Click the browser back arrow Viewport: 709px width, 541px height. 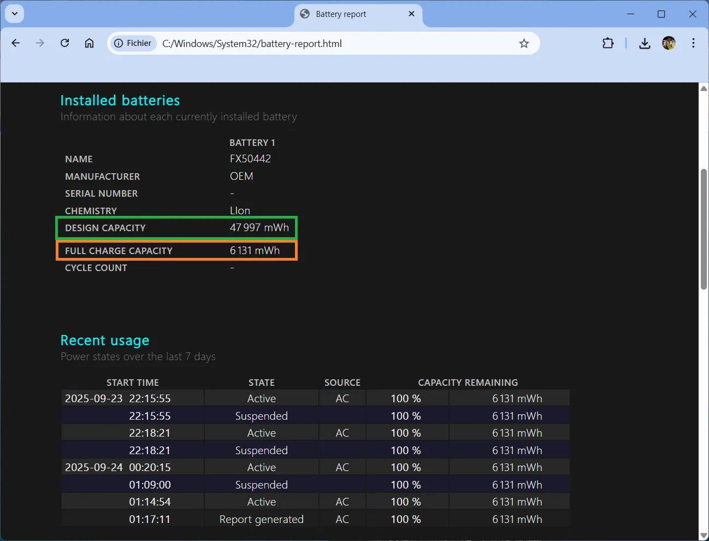point(16,43)
